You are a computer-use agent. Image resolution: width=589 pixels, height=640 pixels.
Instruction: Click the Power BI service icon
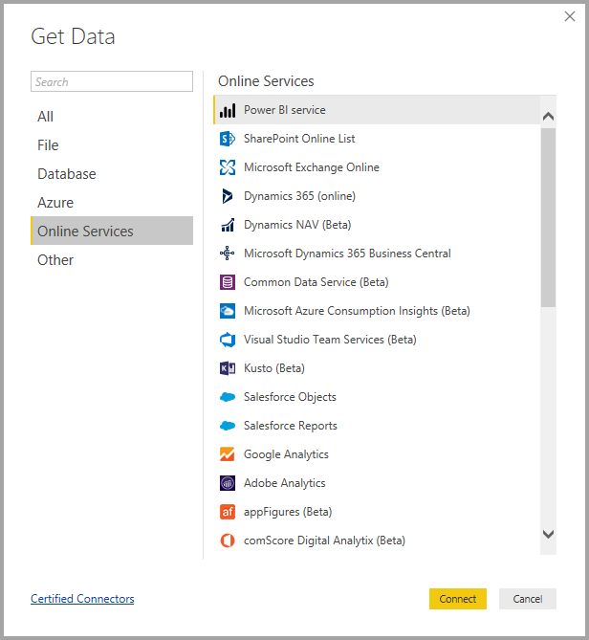coord(228,110)
